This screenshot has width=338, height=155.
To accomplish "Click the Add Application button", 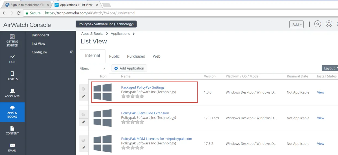I will (129, 68).
